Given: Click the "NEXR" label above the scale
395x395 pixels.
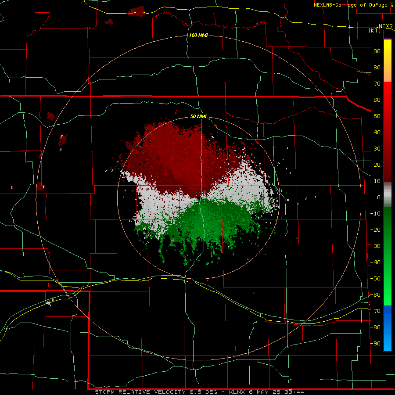Looking at the screenshot, I should click(385, 26).
